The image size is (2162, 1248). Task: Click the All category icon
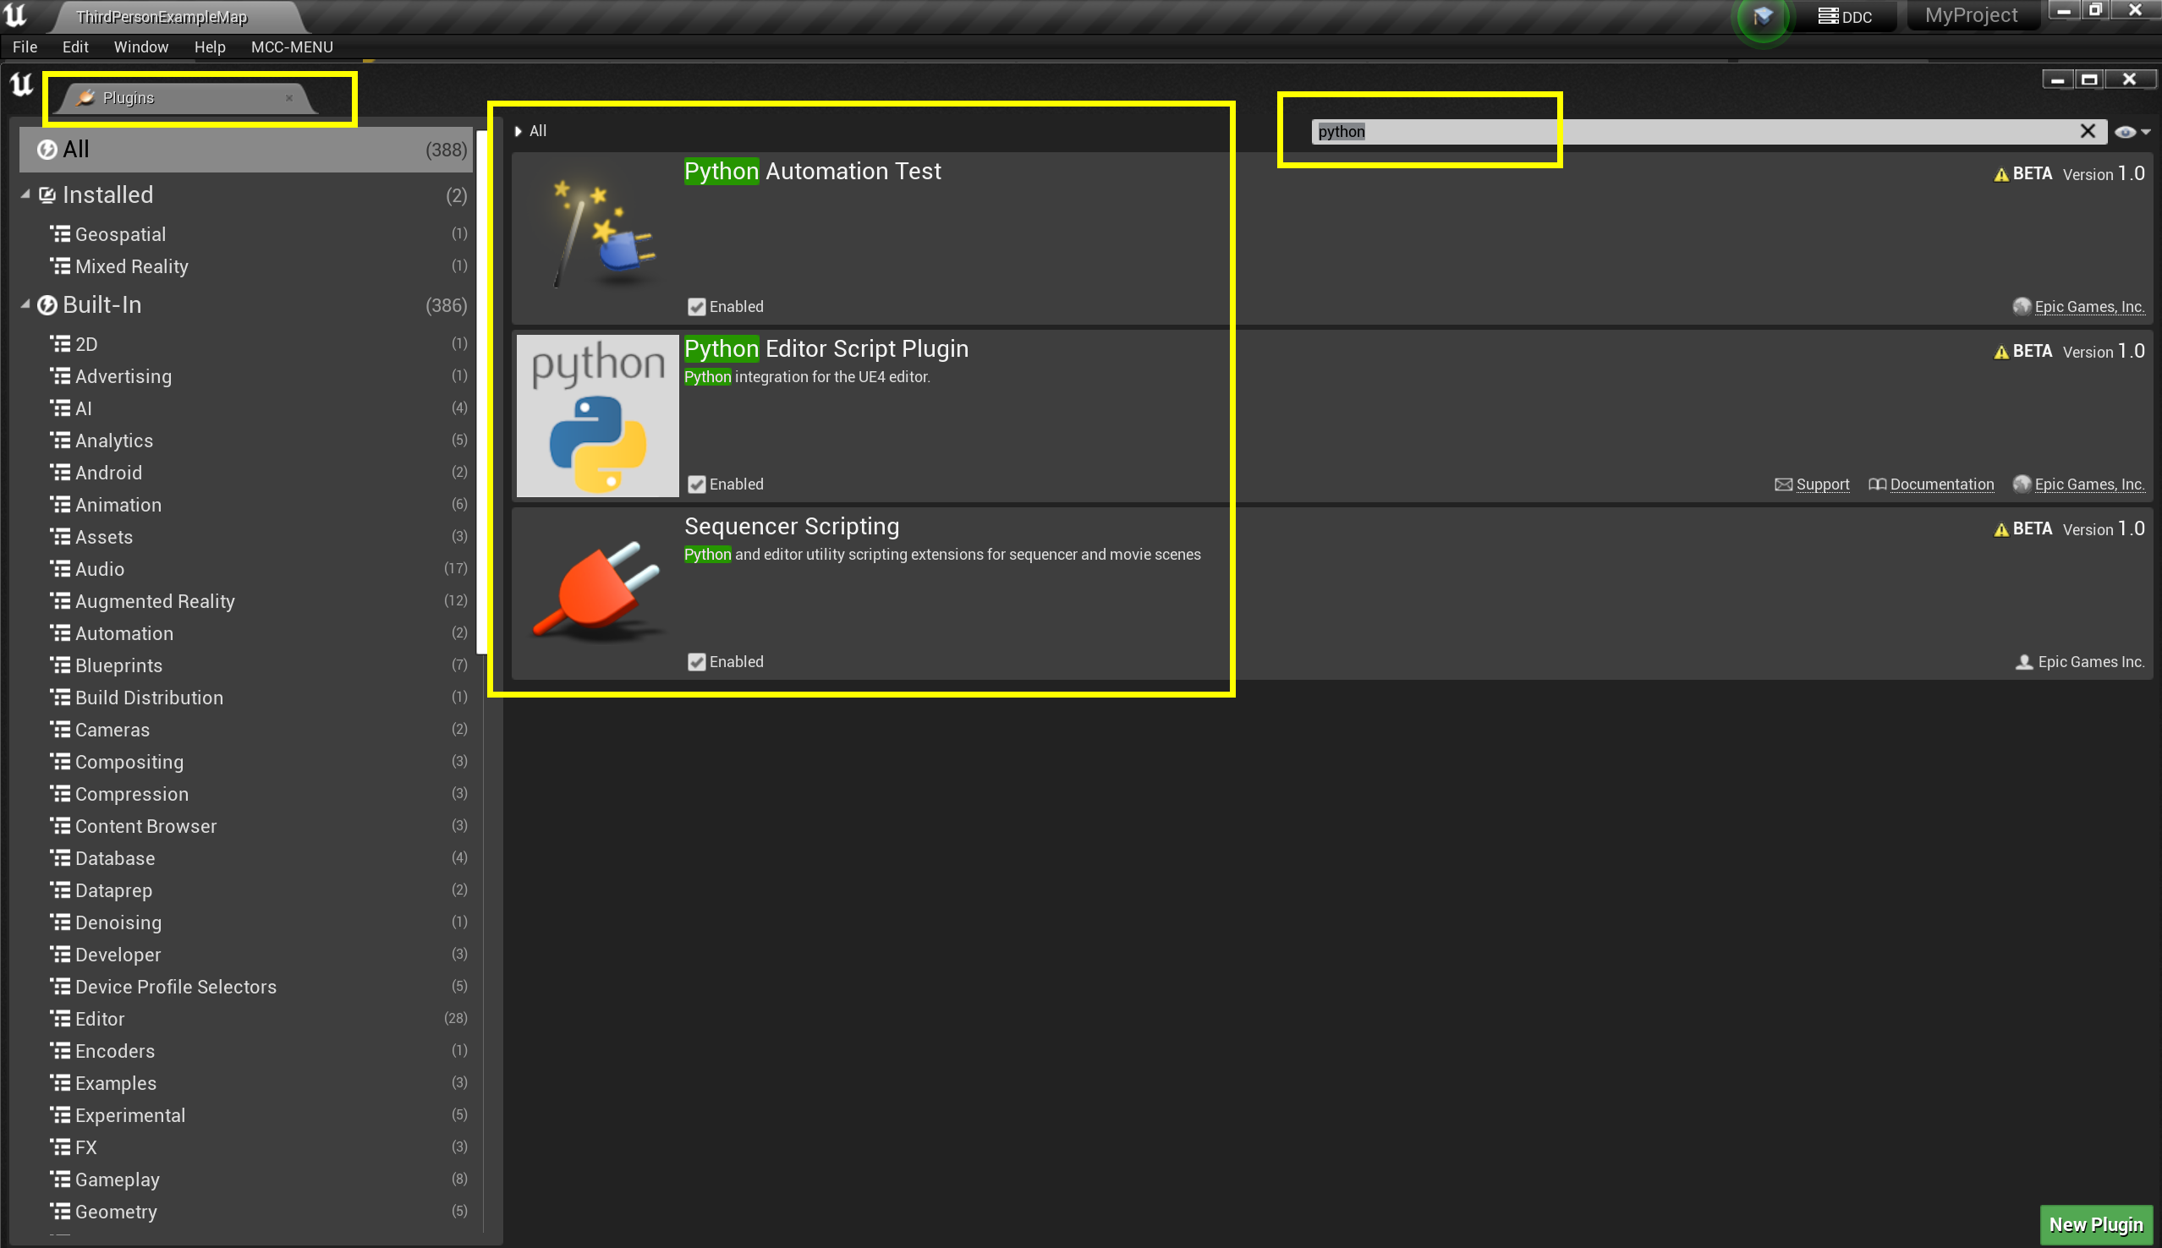[x=47, y=150]
